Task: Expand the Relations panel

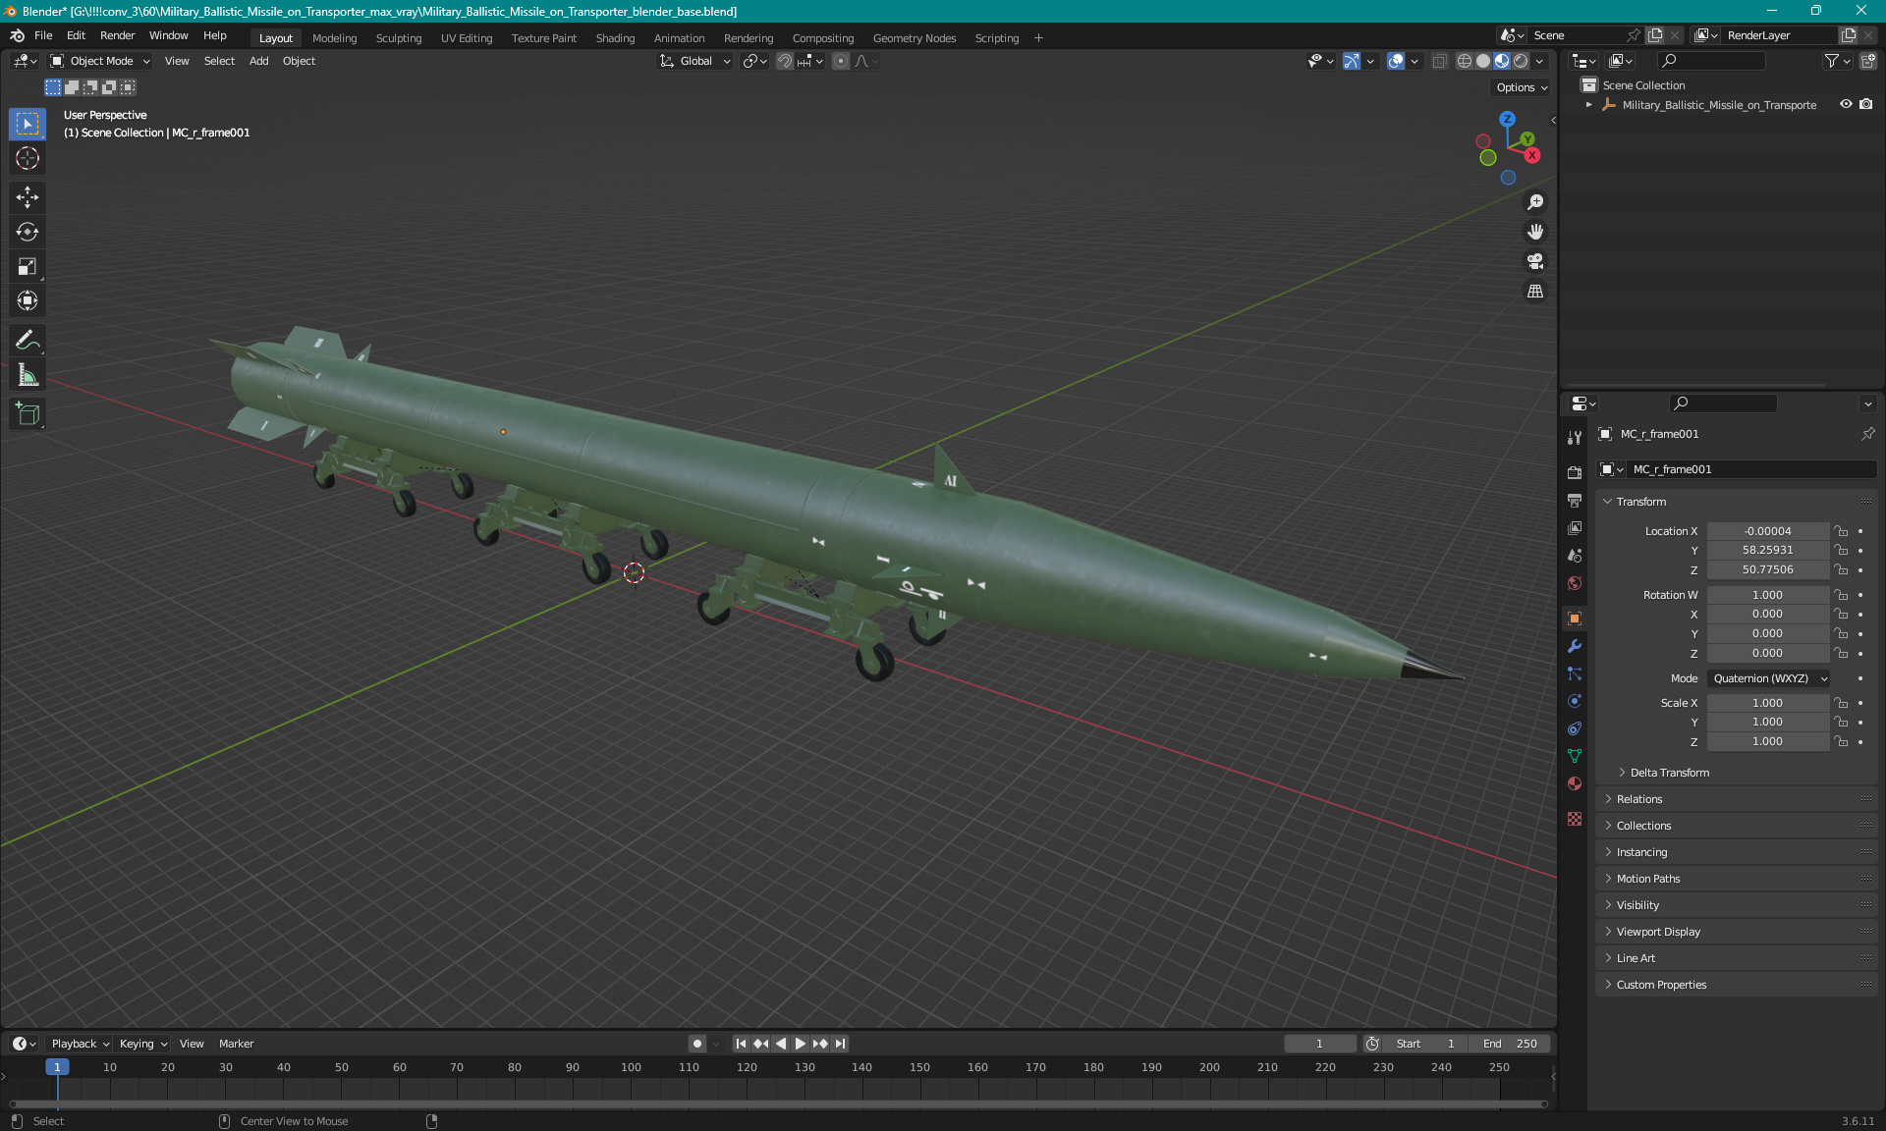Action: click(1736, 799)
